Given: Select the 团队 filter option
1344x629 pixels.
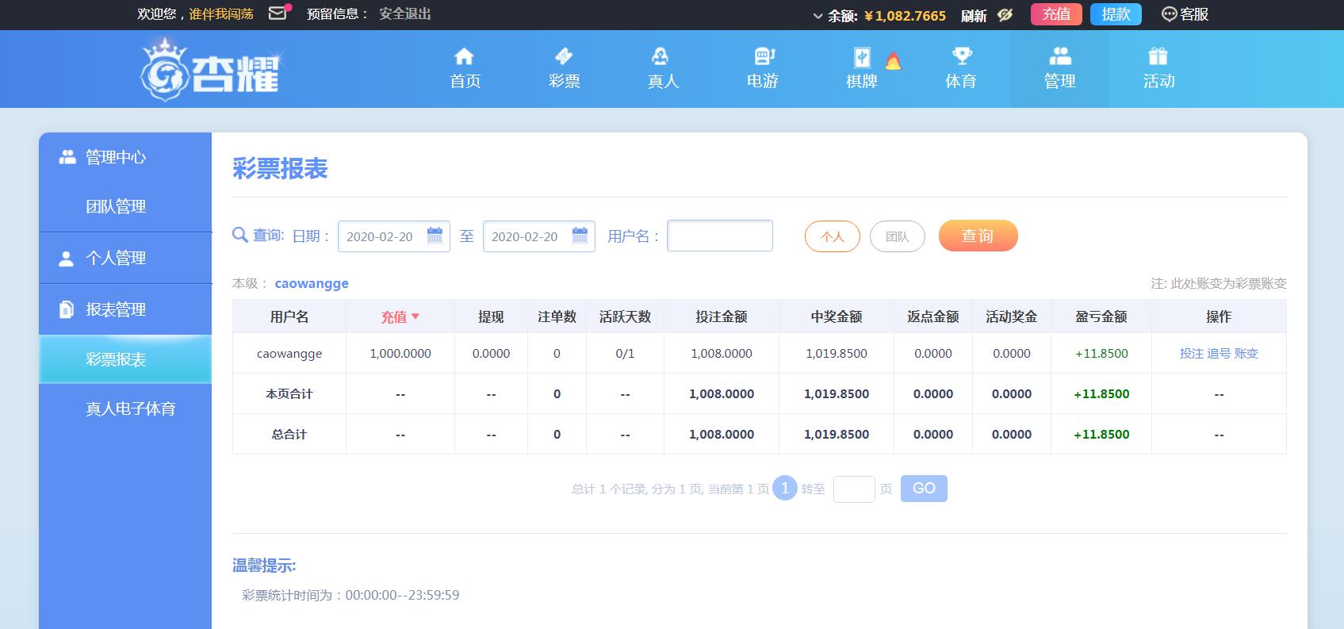Looking at the screenshot, I should pyautogui.click(x=898, y=236).
